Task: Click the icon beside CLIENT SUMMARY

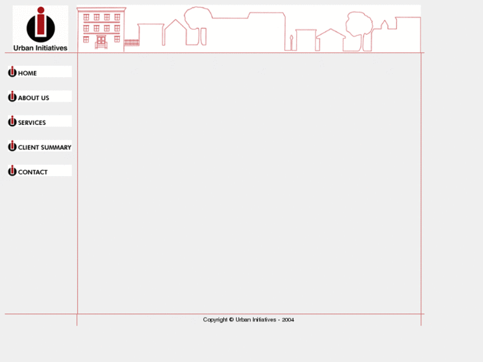Action: (x=12, y=145)
